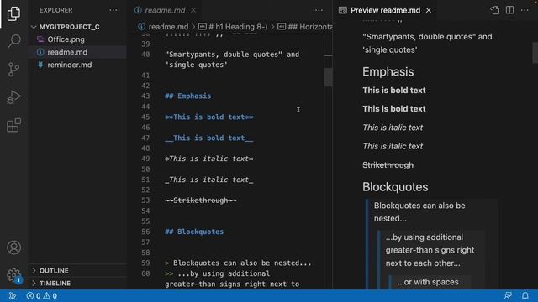The image size is (538, 302).
Task: Click line 47 '__This is bold text__'
Action: click(x=209, y=138)
